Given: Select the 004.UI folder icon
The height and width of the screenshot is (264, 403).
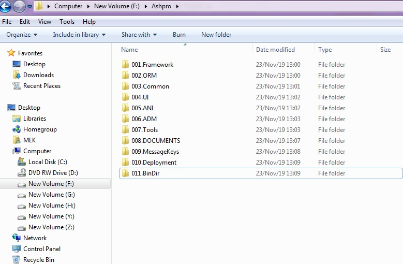Looking at the screenshot, I should [125, 97].
